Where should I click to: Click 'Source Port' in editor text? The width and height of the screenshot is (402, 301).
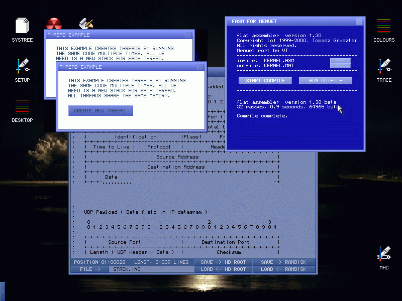pos(124,242)
